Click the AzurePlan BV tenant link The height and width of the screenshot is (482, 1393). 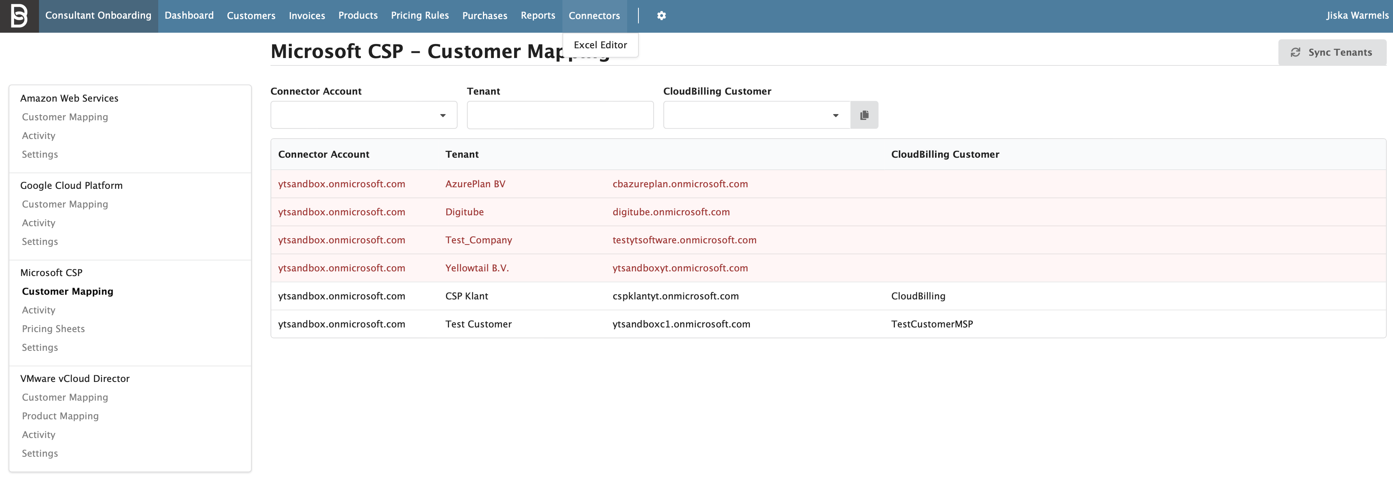point(476,184)
